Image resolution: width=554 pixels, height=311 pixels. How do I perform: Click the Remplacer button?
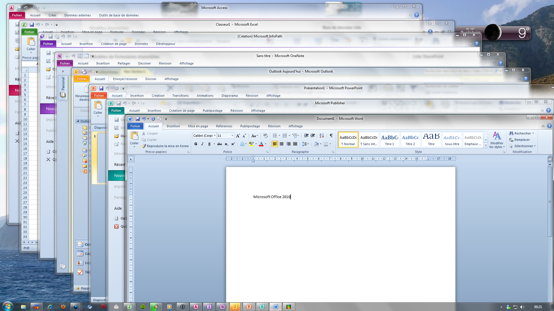click(x=522, y=140)
